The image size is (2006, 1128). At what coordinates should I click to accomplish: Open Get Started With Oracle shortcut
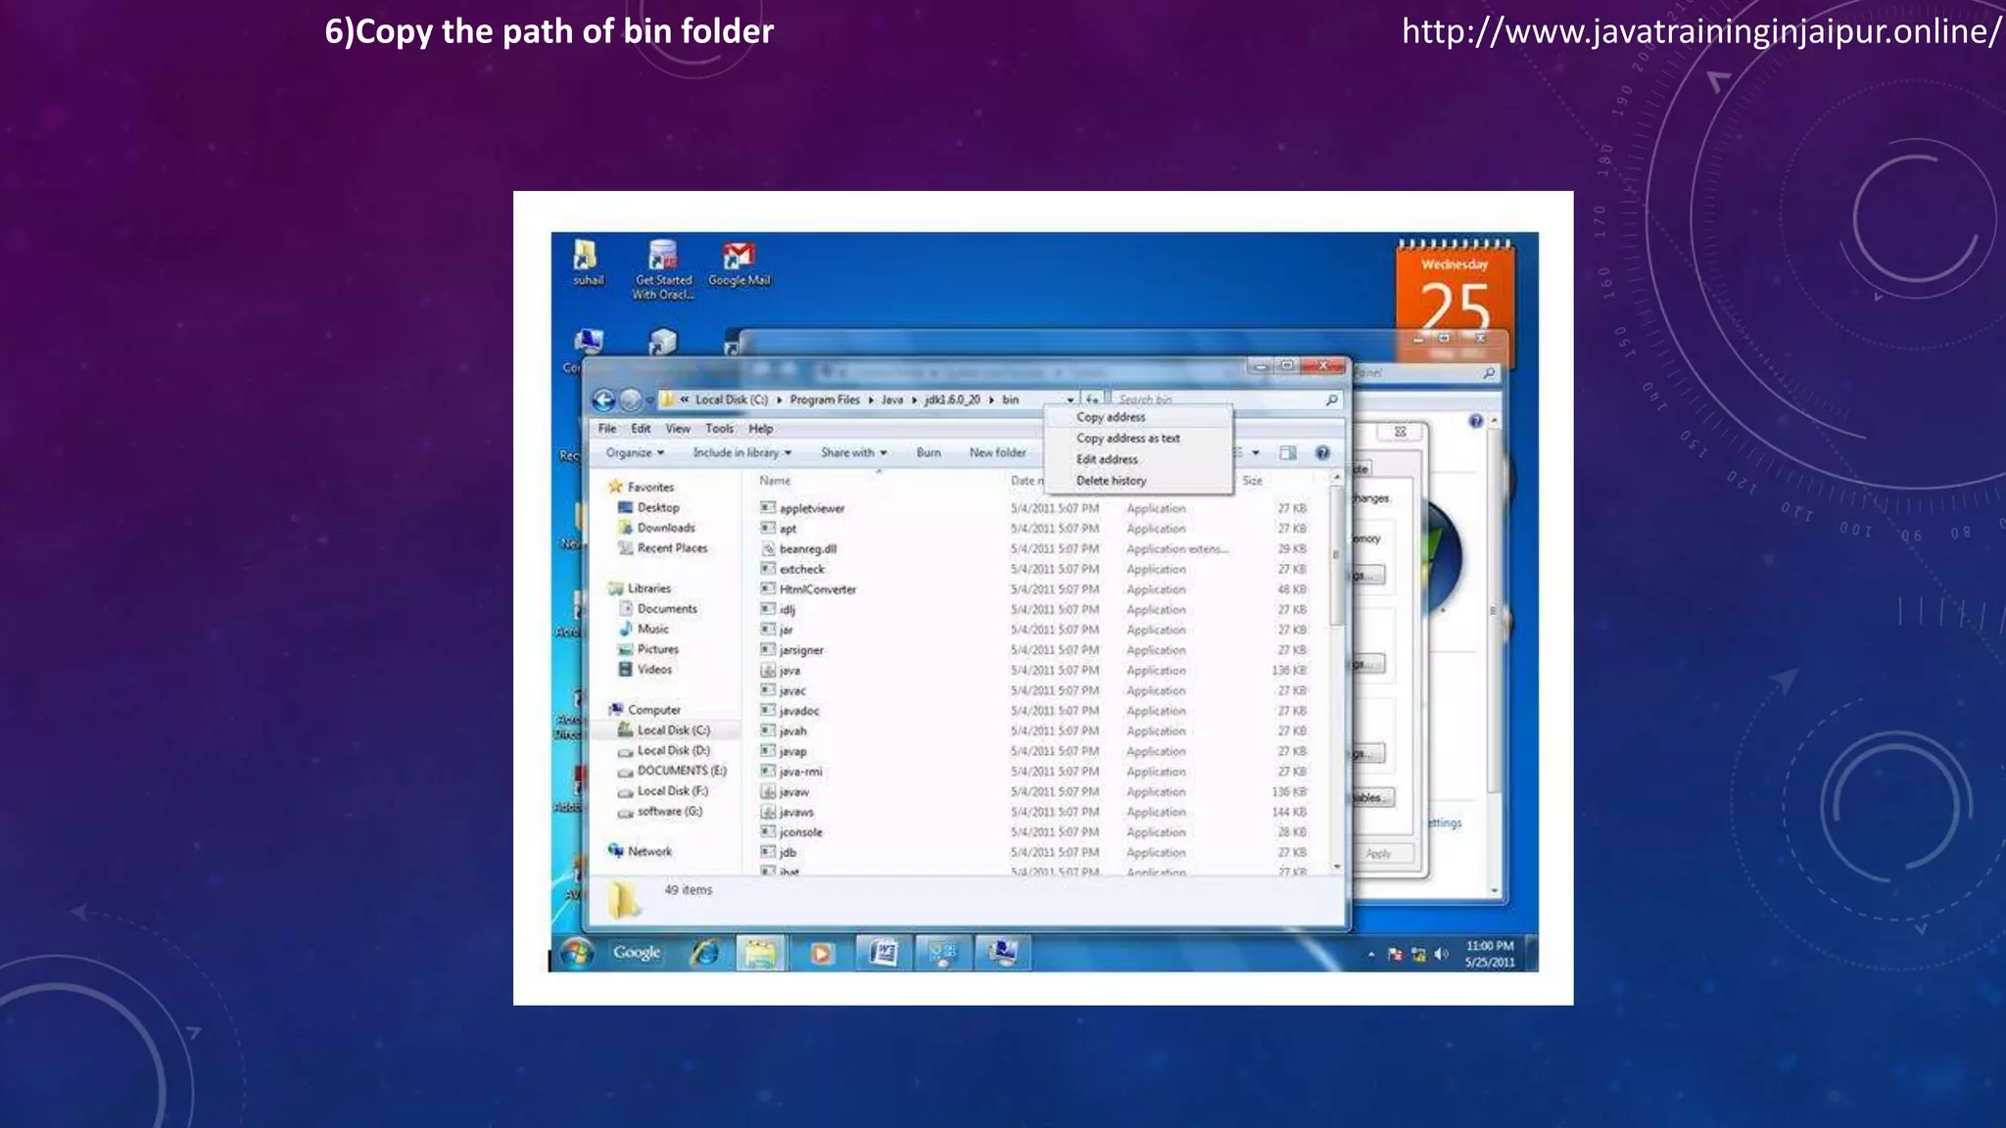(663, 269)
